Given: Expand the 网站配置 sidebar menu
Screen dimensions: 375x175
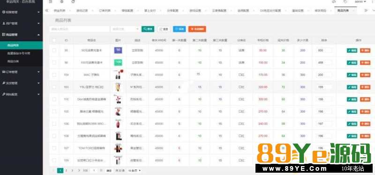Looking at the screenshot, I should (x=21, y=94).
